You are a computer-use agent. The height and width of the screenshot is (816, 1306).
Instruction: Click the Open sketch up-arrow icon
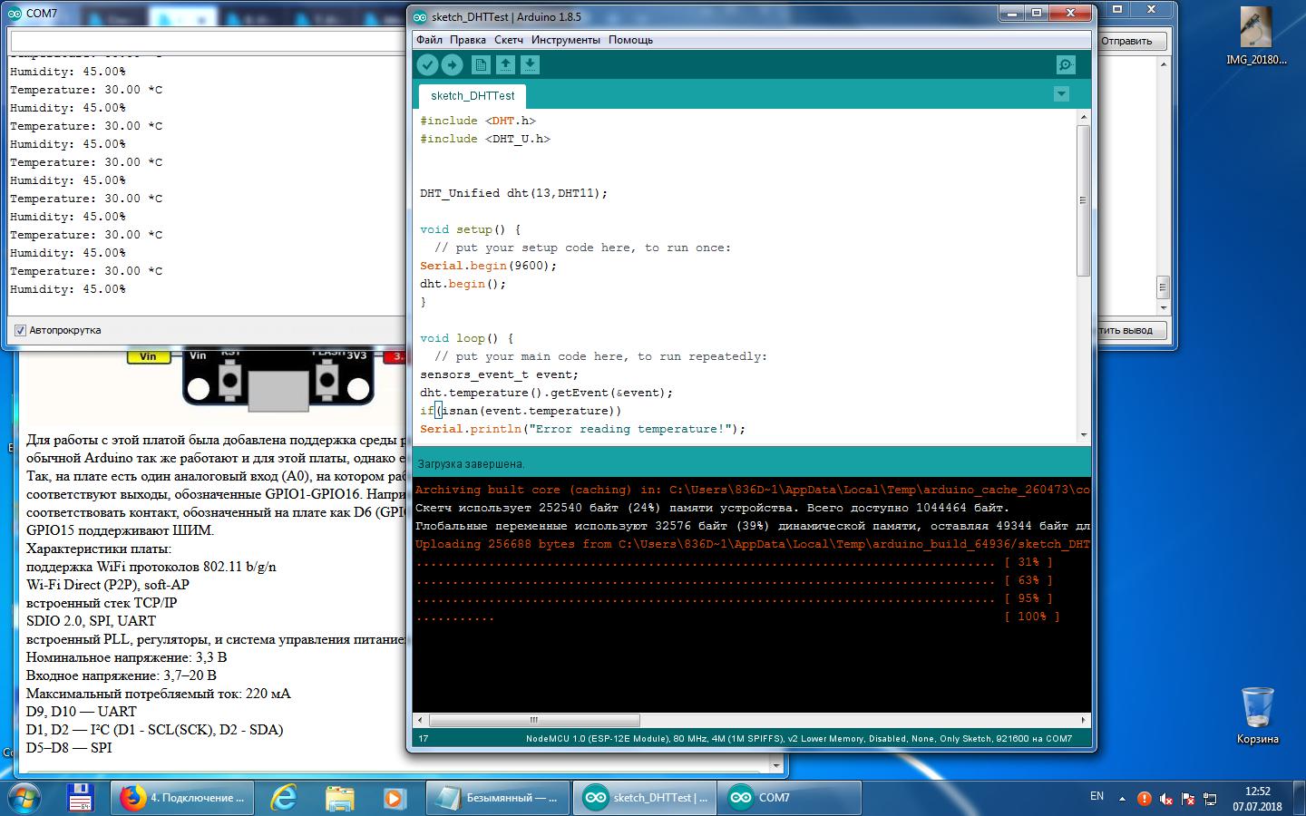point(505,65)
